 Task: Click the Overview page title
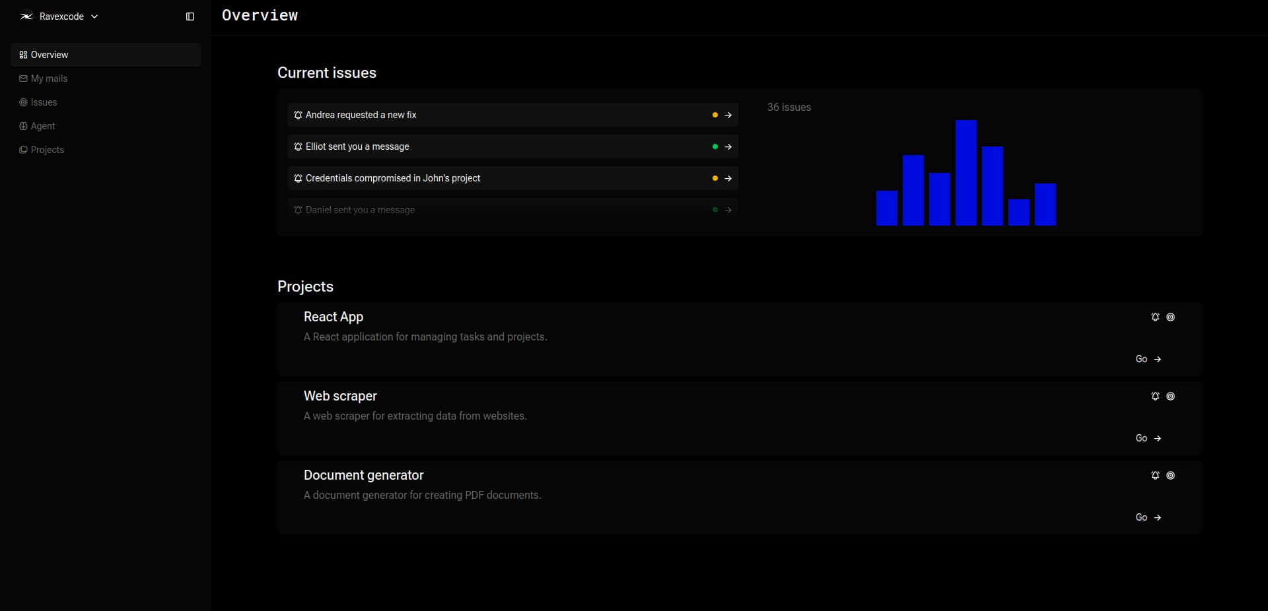pyautogui.click(x=260, y=15)
